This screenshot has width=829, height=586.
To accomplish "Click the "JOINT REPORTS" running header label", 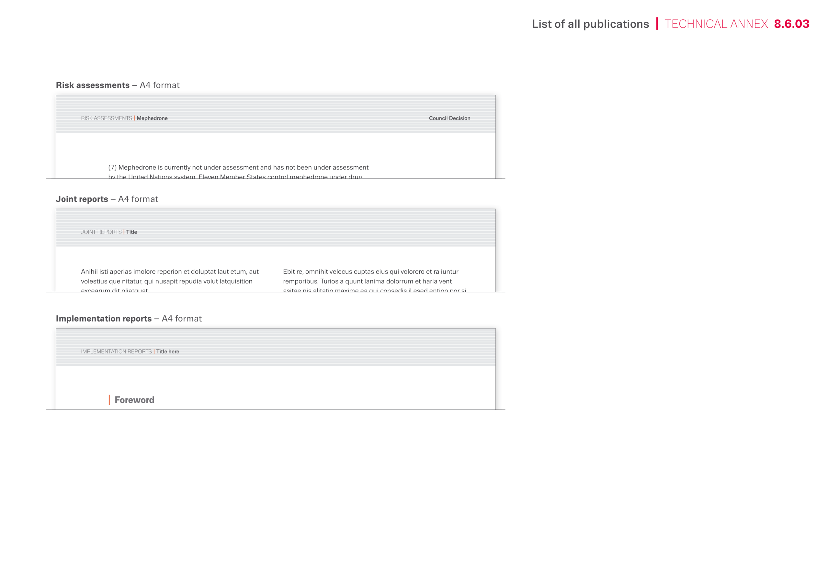I will 101,232.
